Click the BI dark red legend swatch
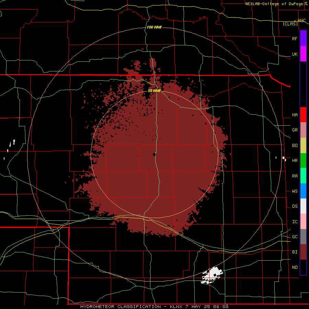This screenshot has width=309, height=309. tap(303, 252)
